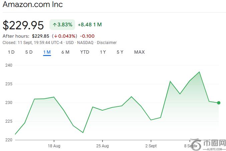The height and width of the screenshot is (151, 226).
Task: Click the green up arrow in percentage badge
Action: click(54, 25)
